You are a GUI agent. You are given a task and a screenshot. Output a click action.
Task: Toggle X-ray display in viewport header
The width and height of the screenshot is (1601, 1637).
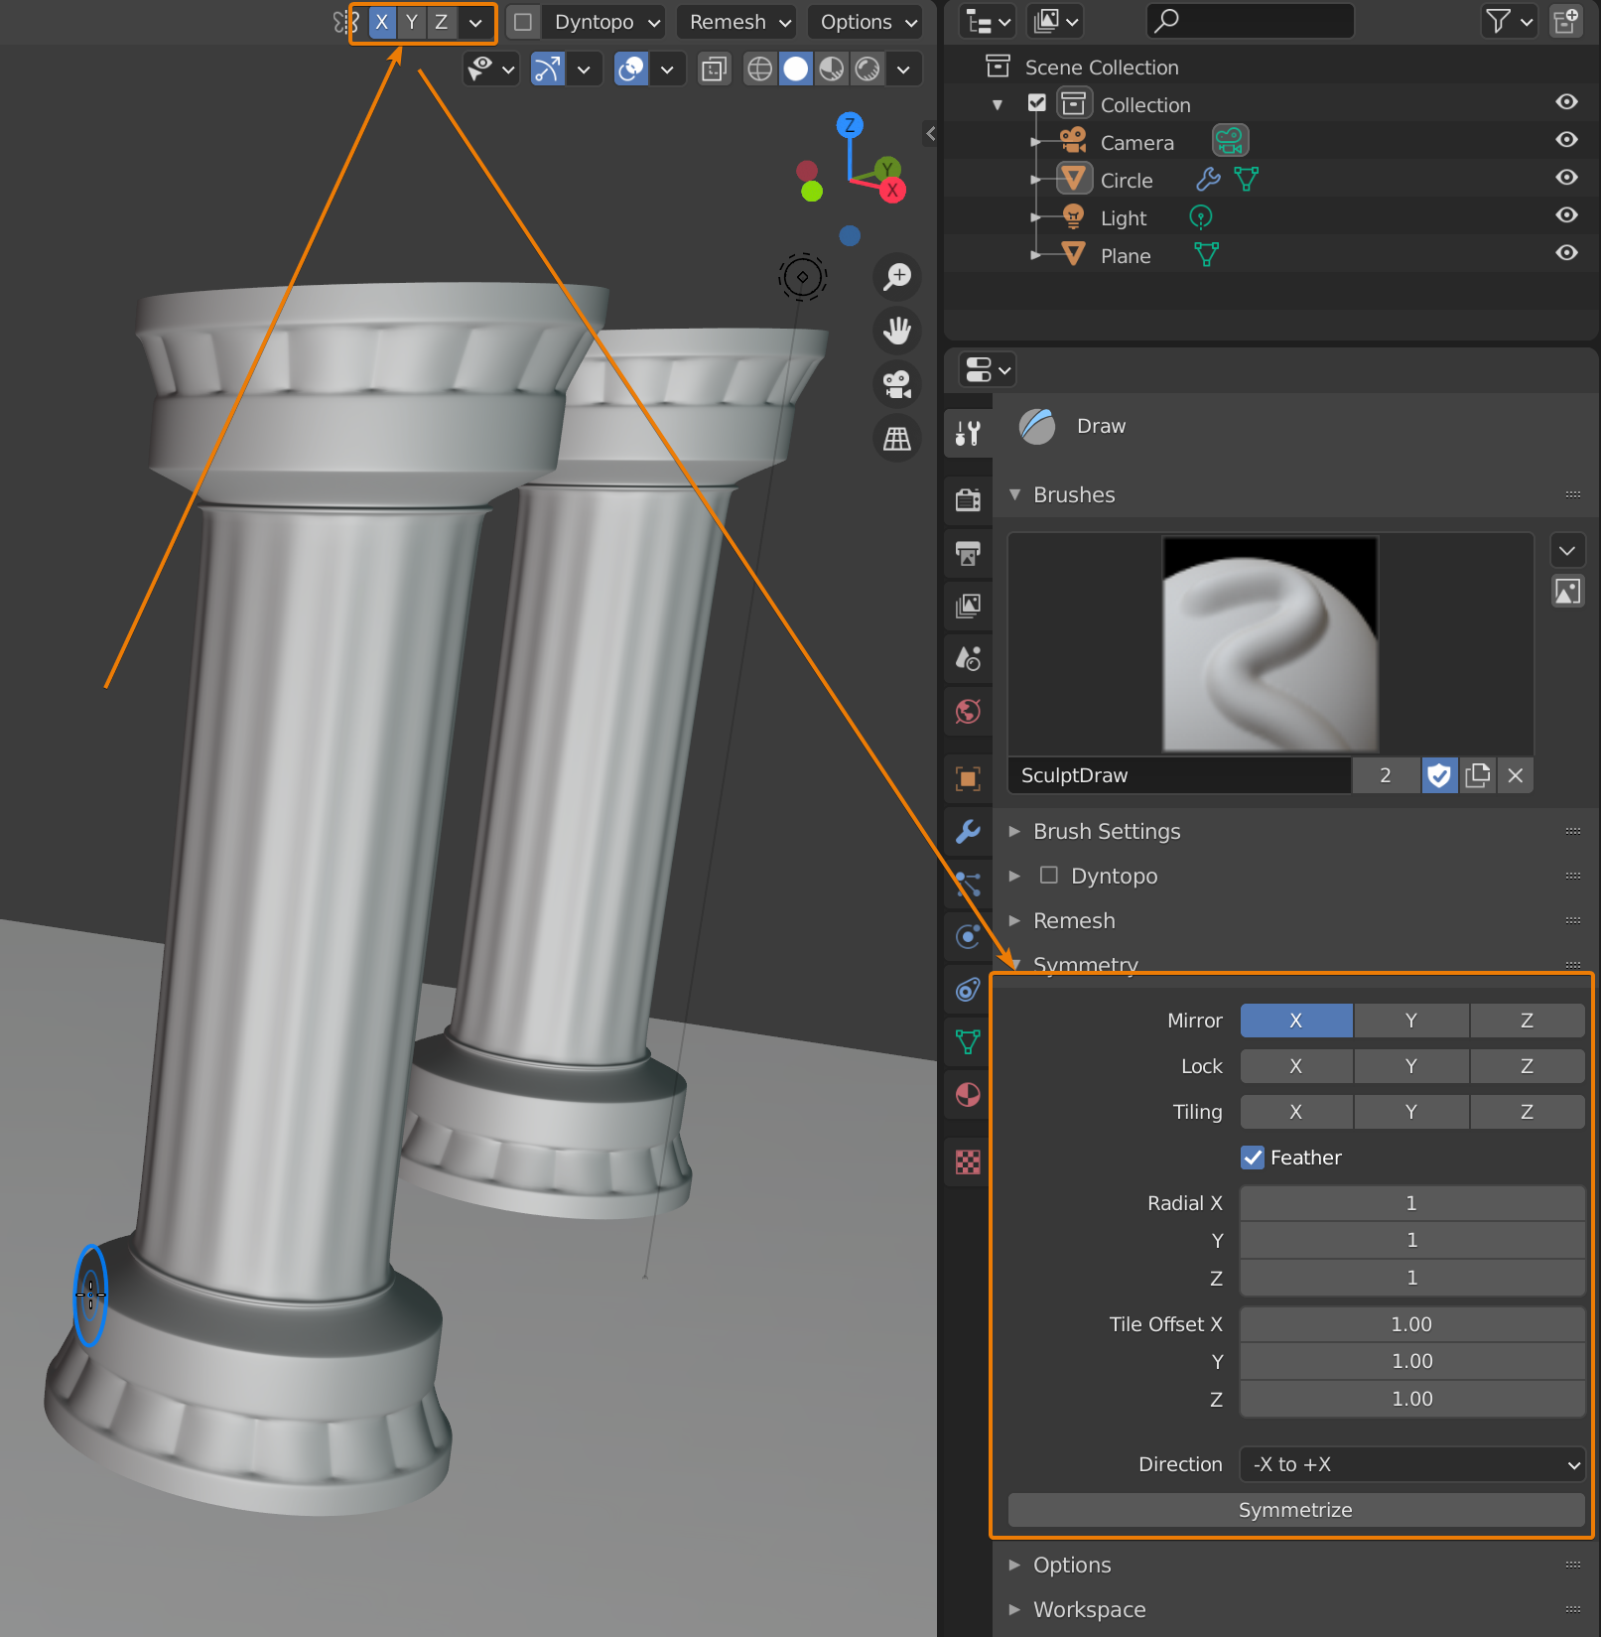(715, 69)
